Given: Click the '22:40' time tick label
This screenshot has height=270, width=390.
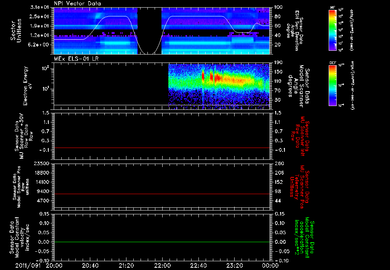Looking at the screenshot, I should (x=198, y=265).
